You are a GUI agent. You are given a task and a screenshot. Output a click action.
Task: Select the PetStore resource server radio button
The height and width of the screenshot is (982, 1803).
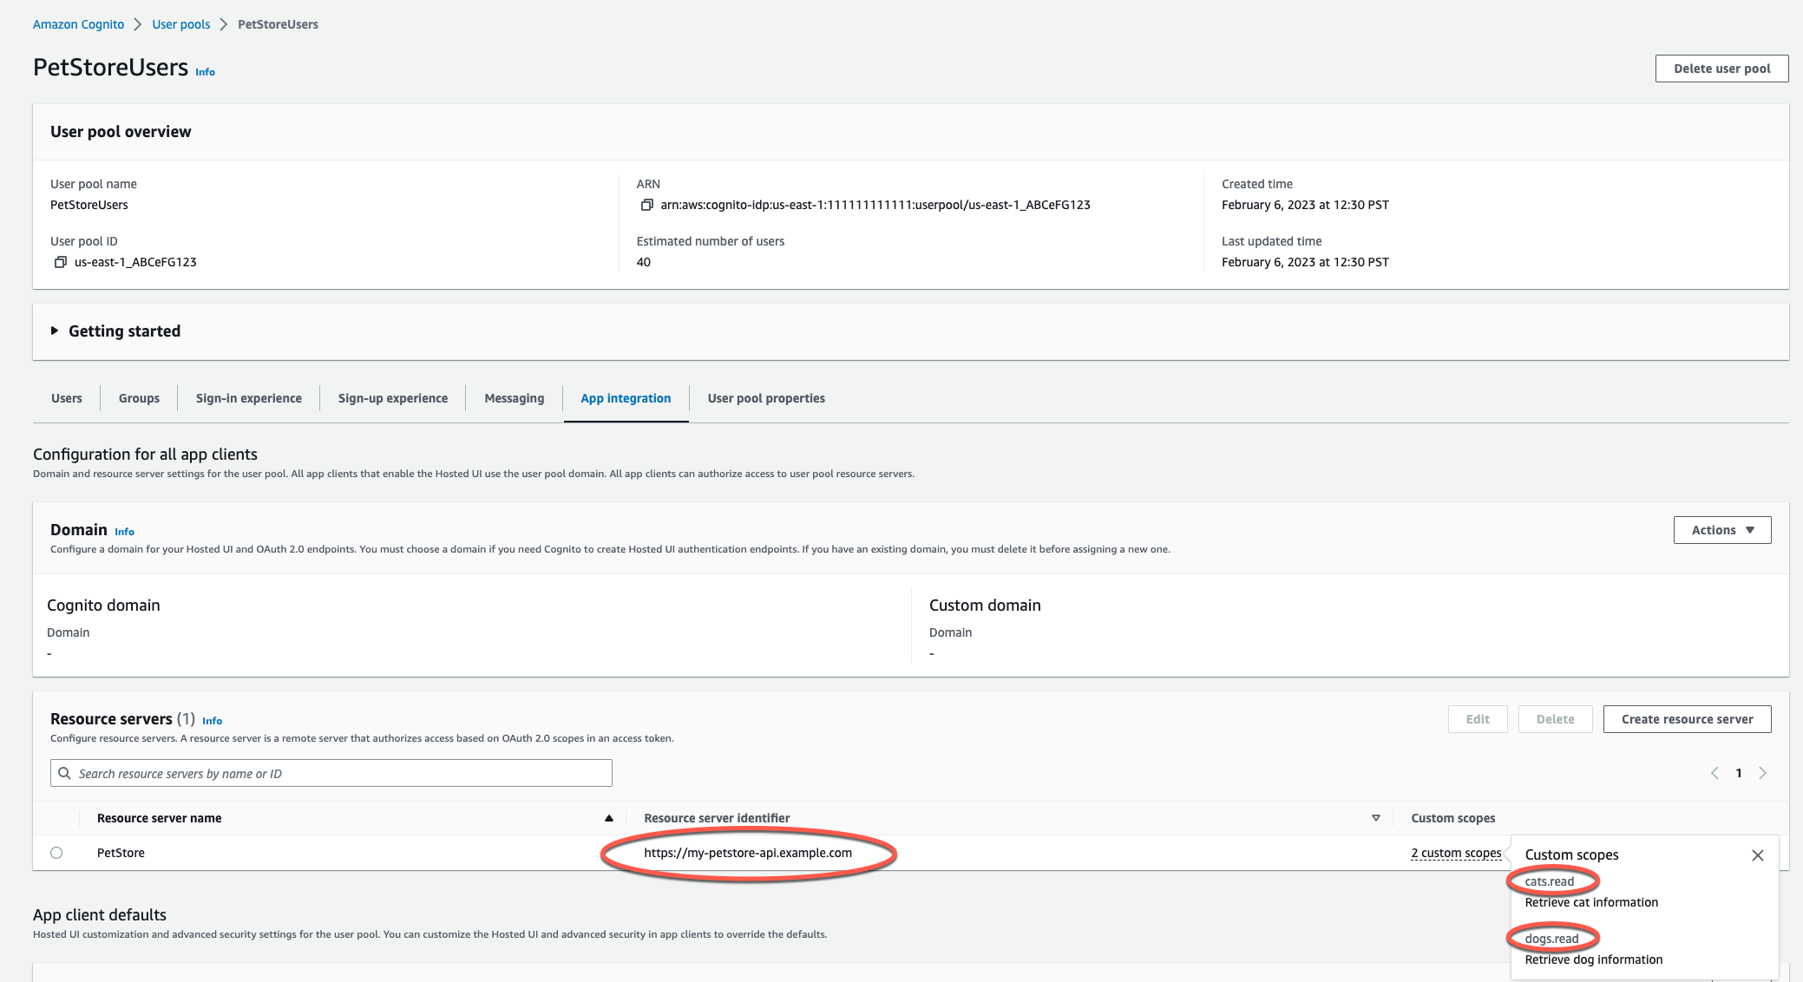(57, 851)
